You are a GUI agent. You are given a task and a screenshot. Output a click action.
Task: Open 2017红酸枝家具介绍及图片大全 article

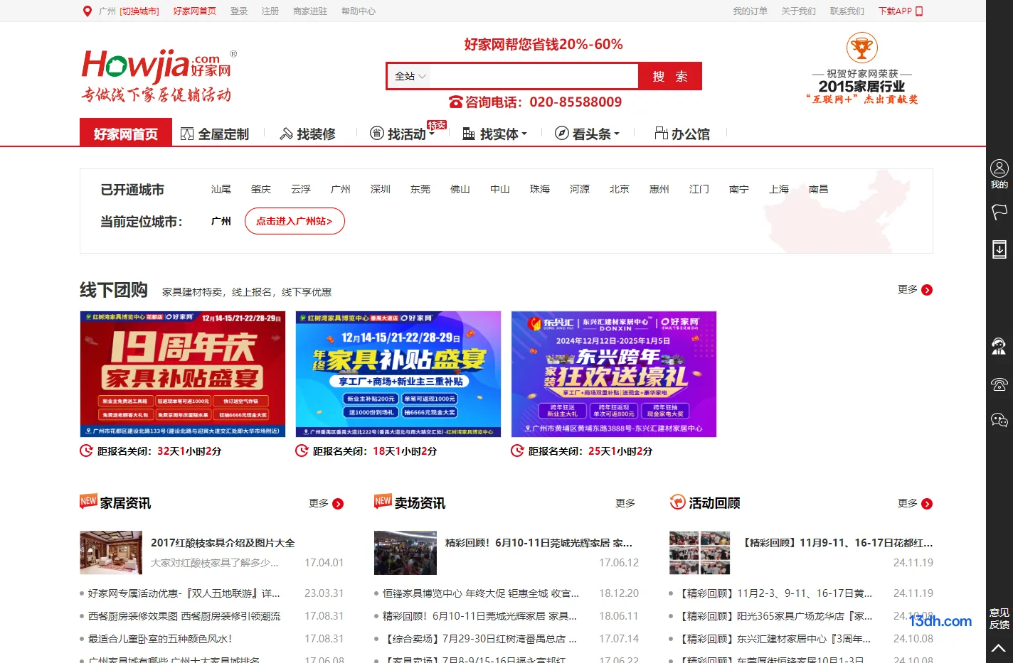(x=223, y=543)
